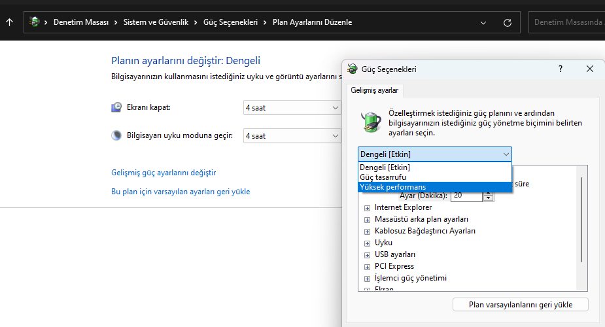Screen dimensions: 605x327
Task: Click the moon icon beside uyku moduna geçir
Action: (x=116, y=135)
